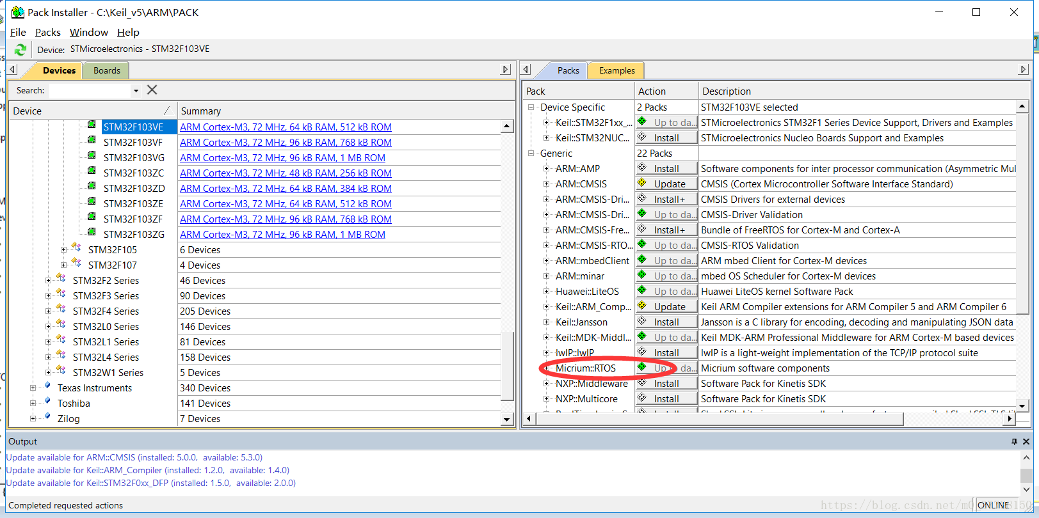The image size is (1039, 518).
Task: Pin the Output panel
Action: [x=1014, y=441]
